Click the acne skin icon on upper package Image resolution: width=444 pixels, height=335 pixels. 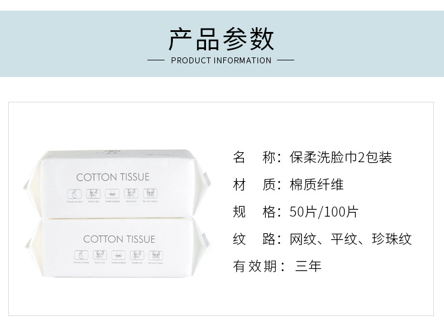93,193
